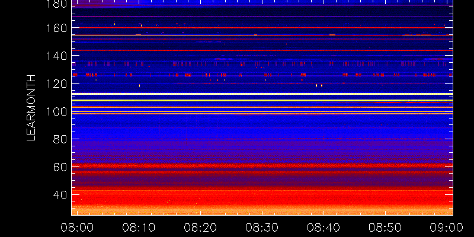
Task: Click the 100 frequency axis label
Action: (x=56, y=112)
